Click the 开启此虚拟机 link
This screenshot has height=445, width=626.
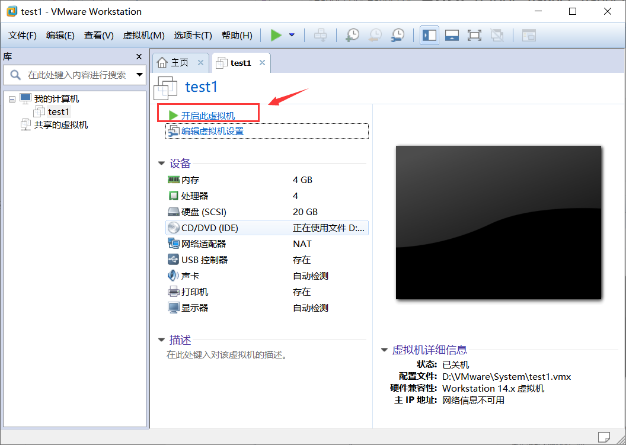pyautogui.click(x=207, y=116)
